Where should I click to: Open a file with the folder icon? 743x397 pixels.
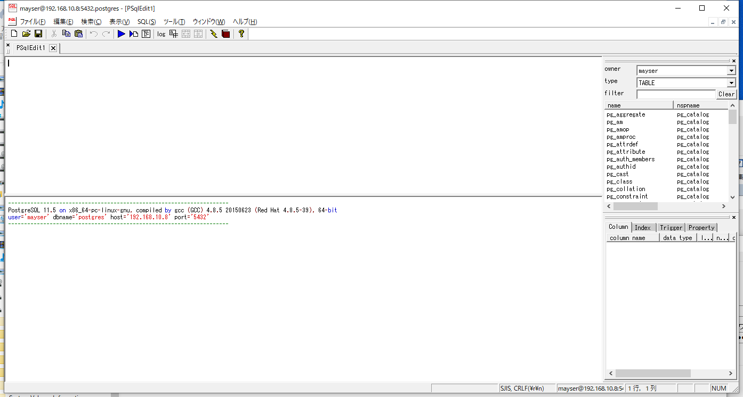click(x=26, y=34)
